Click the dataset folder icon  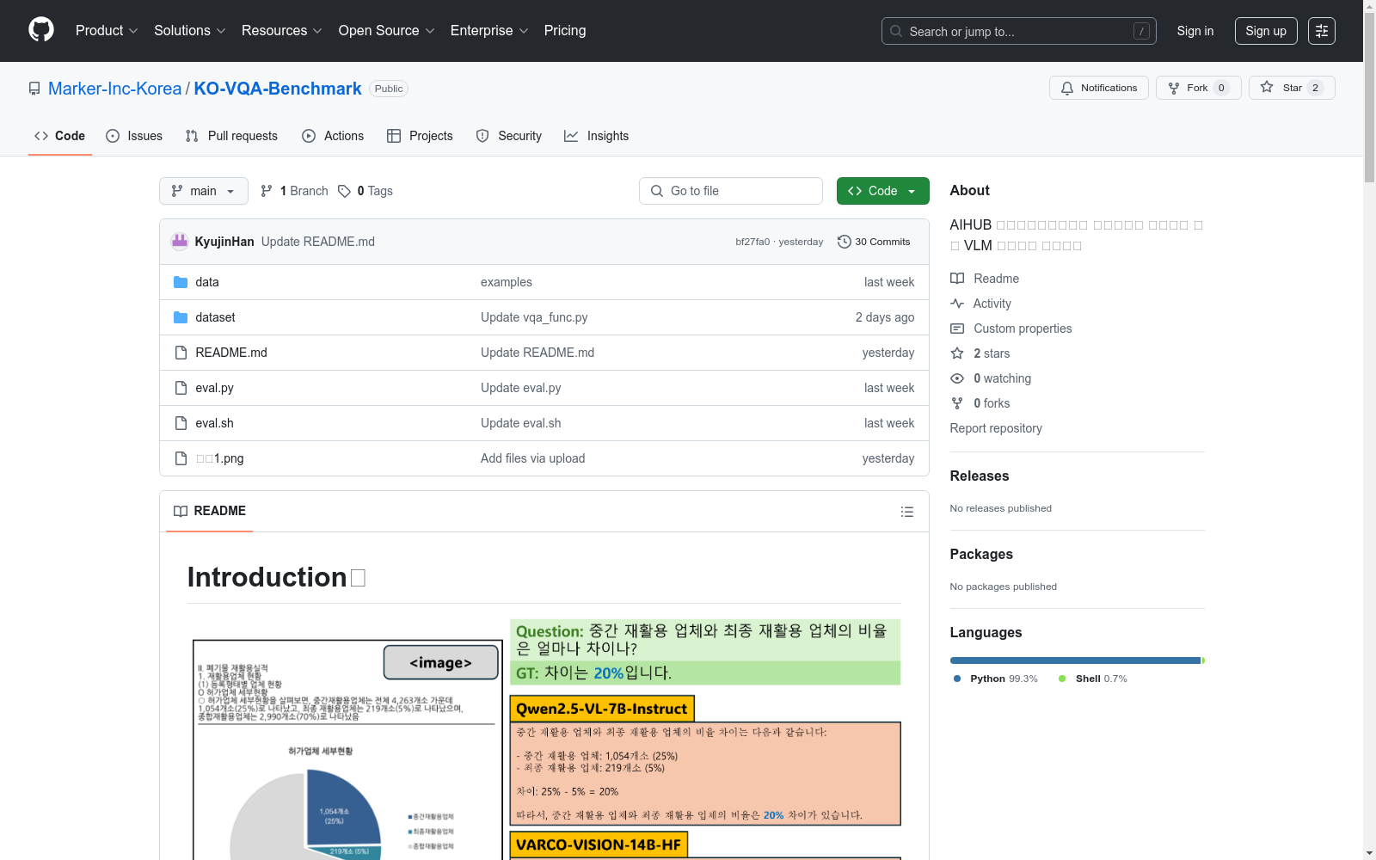pyautogui.click(x=181, y=317)
